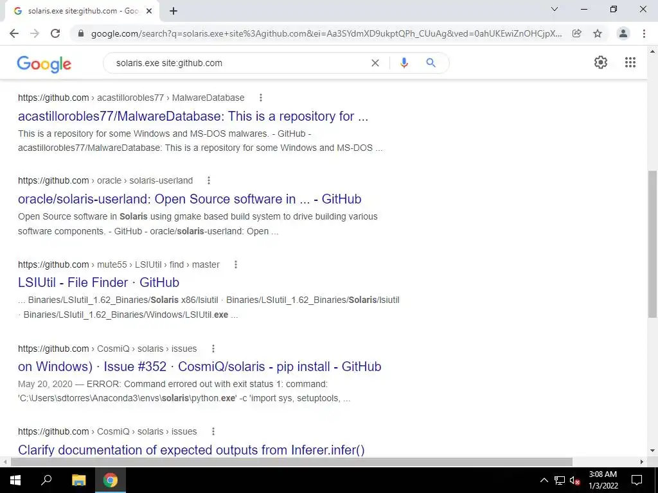658x493 pixels.
Task: View site information lock icon
Action: [x=81, y=33]
